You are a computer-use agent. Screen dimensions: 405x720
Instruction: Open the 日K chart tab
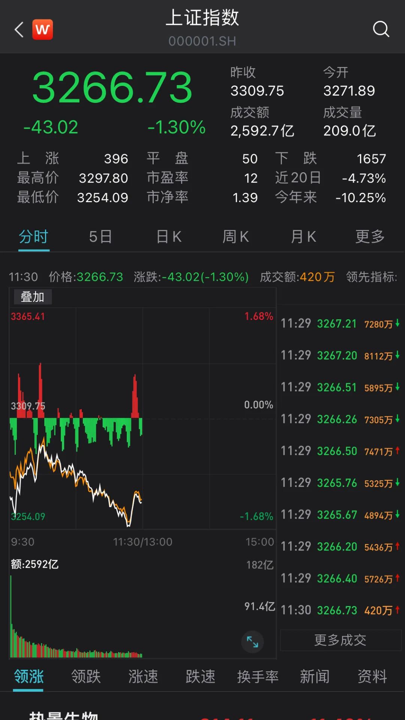coord(169,237)
